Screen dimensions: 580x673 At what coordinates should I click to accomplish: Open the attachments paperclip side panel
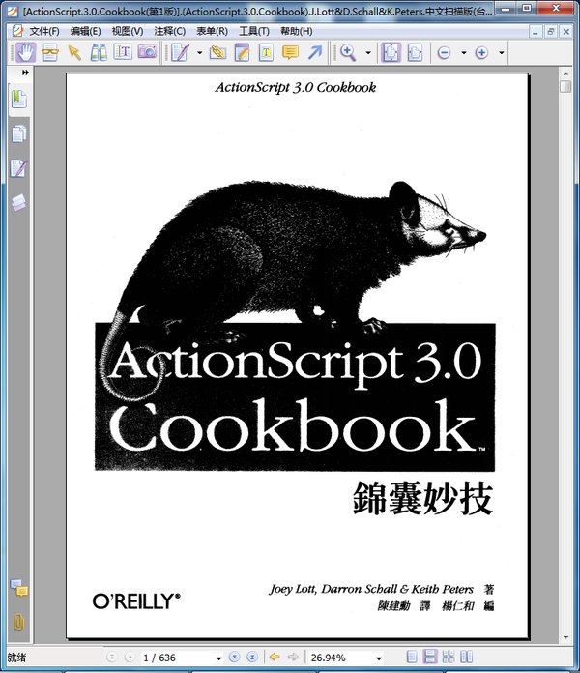[19, 622]
